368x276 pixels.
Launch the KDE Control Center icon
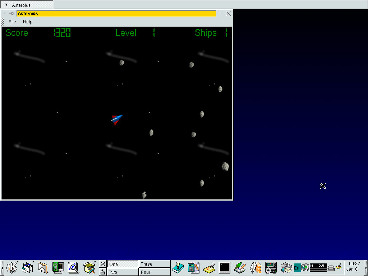click(58, 267)
